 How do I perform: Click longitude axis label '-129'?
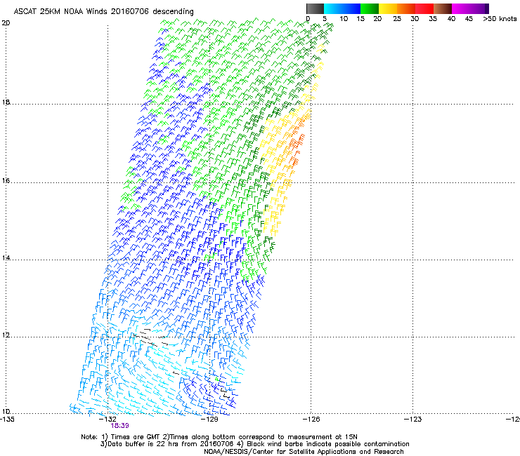click(209, 419)
